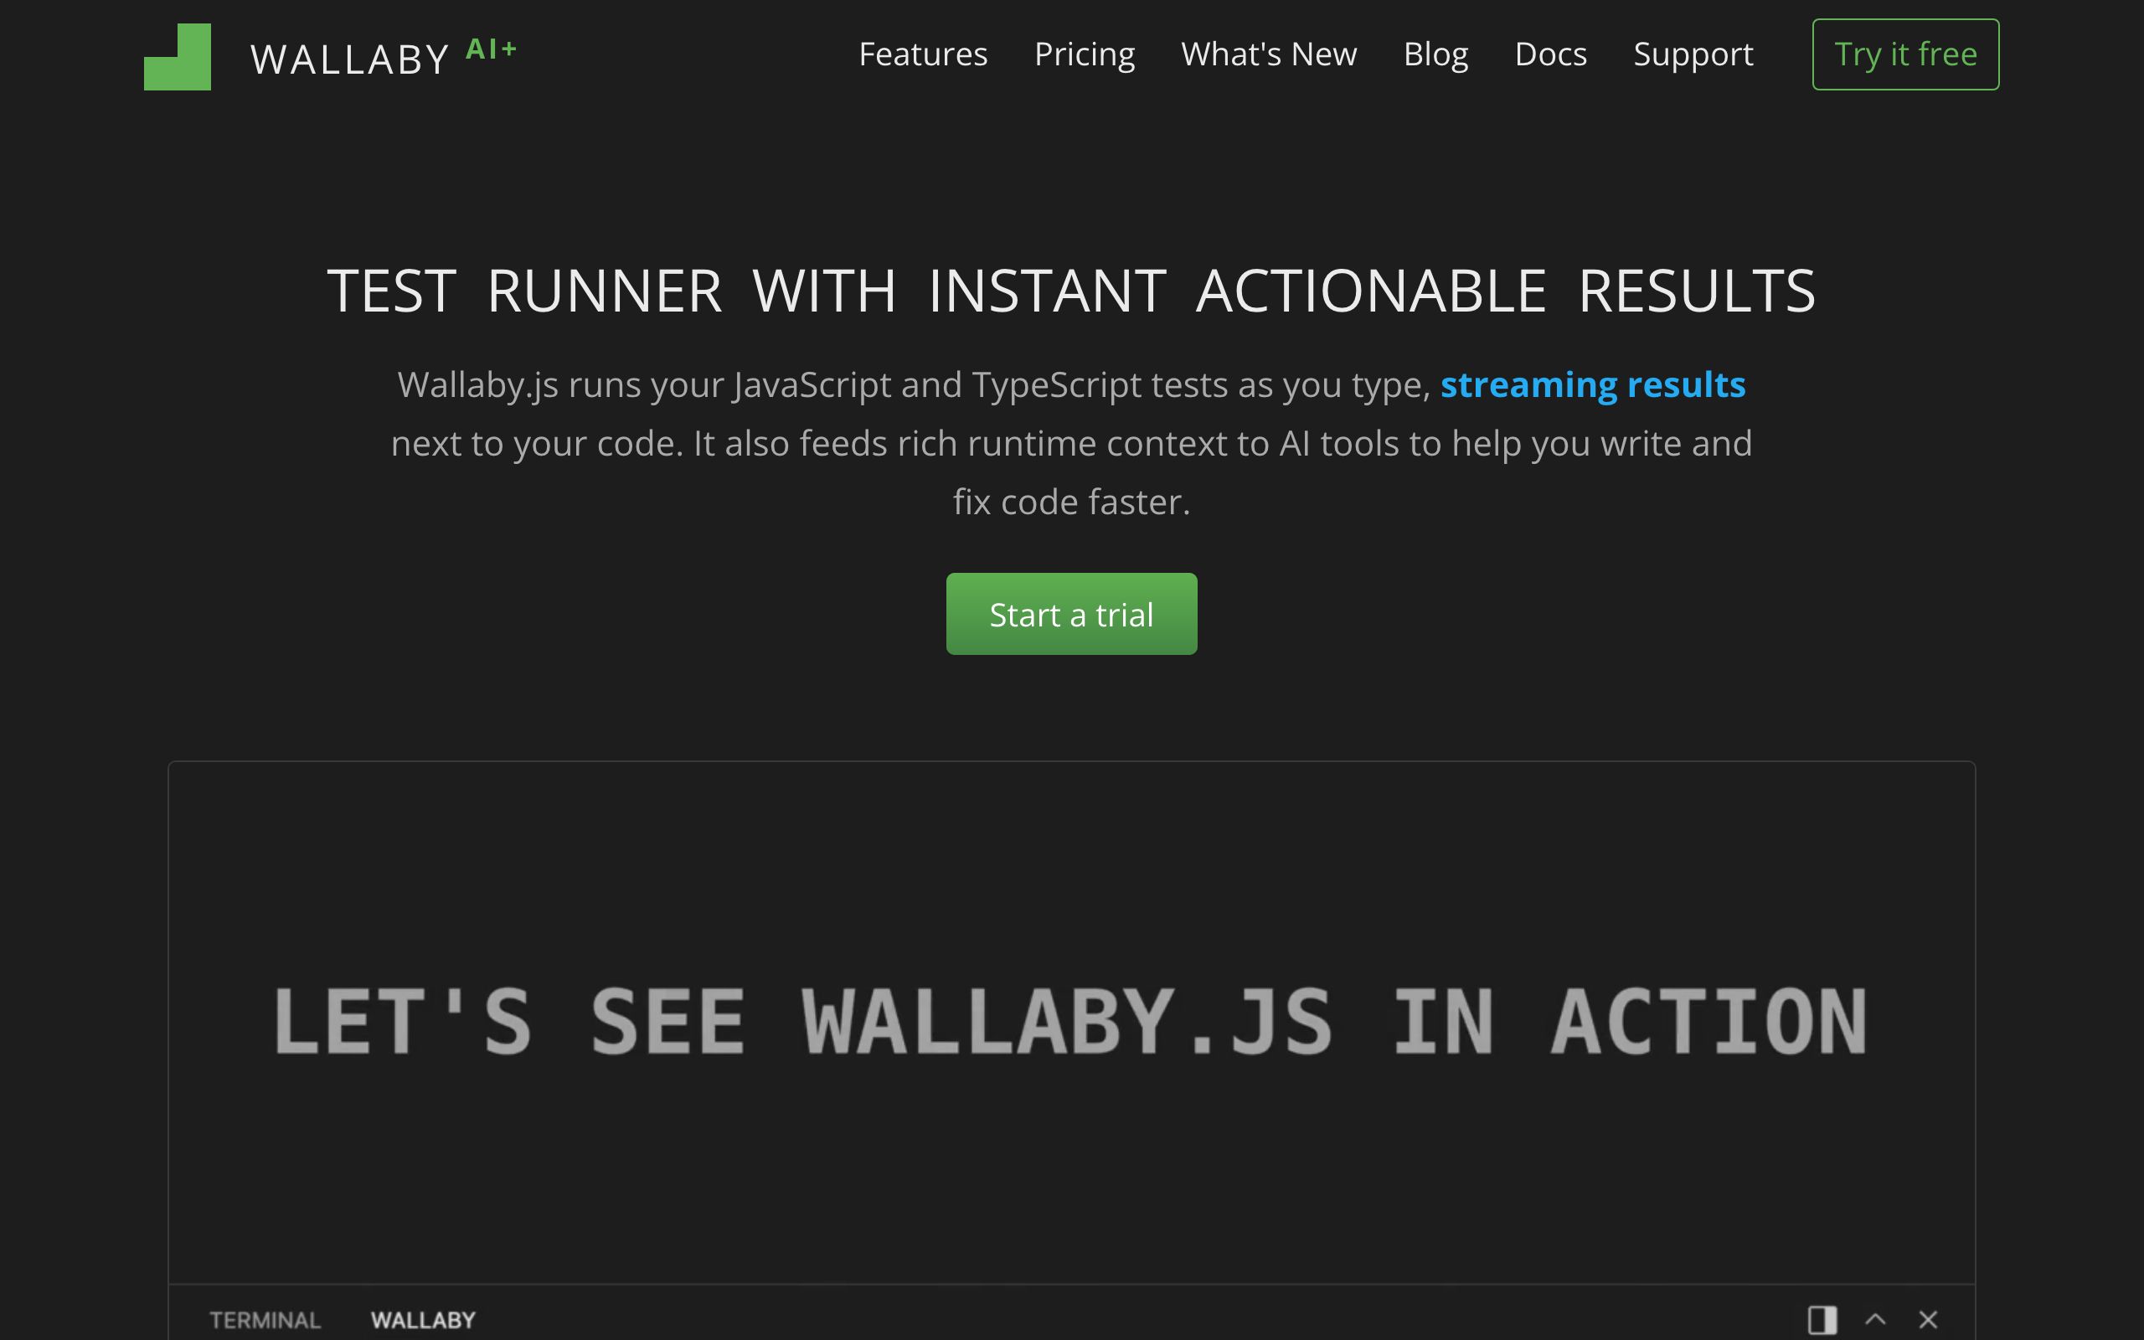Navigate to the Support page
Screen dimensions: 2144x1340
click(x=1693, y=54)
